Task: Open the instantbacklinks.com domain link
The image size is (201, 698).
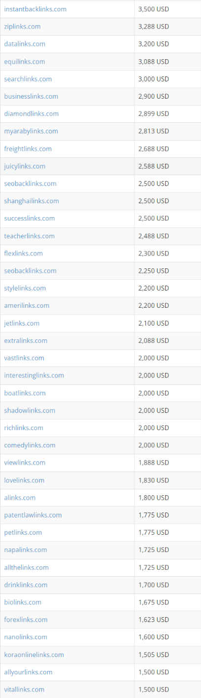Action: pyautogui.click(x=35, y=9)
